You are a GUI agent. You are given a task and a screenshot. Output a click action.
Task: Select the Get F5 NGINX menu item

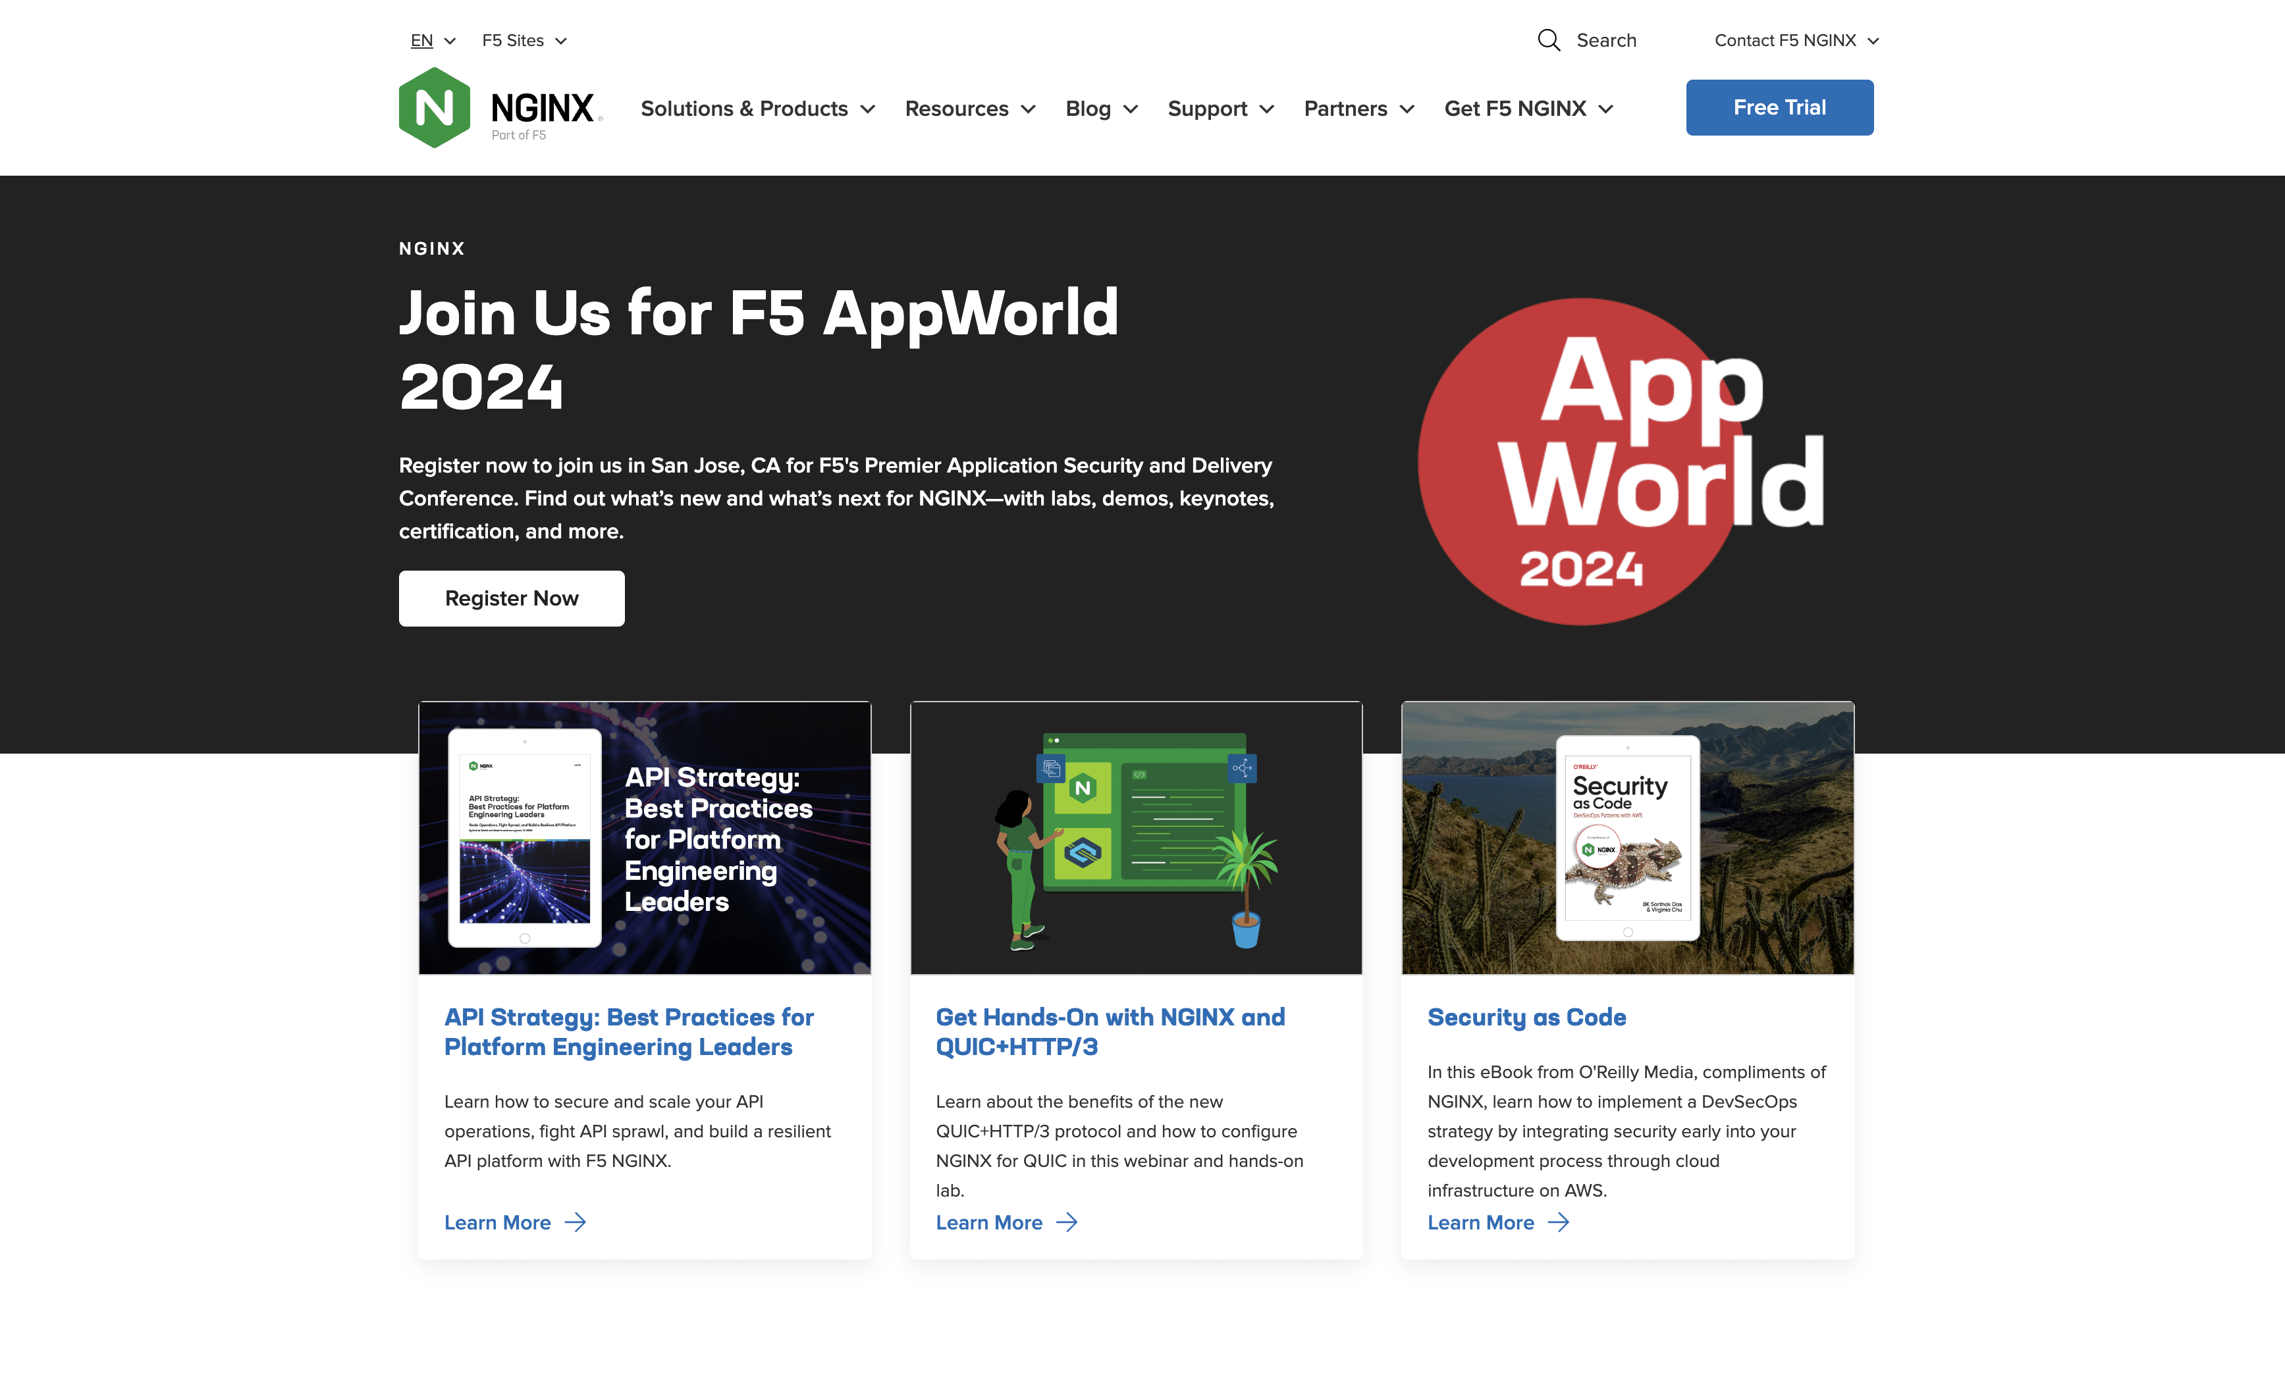coord(1515,109)
